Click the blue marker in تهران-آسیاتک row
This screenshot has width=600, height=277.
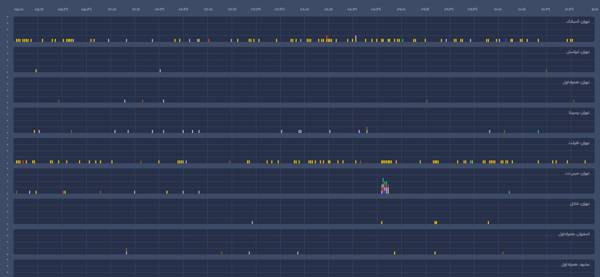[506, 40]
